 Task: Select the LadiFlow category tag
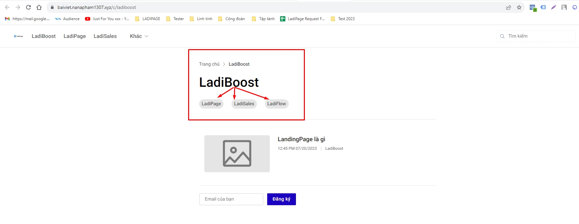(x=276, y=104)
